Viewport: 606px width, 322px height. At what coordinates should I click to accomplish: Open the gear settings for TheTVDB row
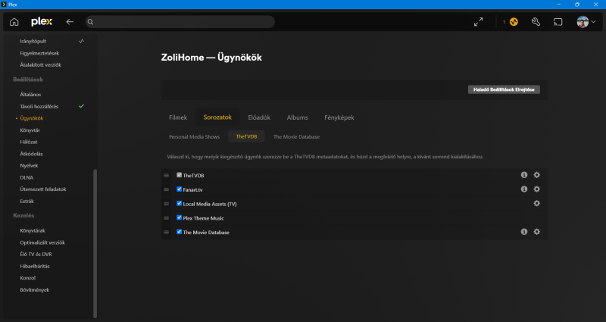click(537, 175)
